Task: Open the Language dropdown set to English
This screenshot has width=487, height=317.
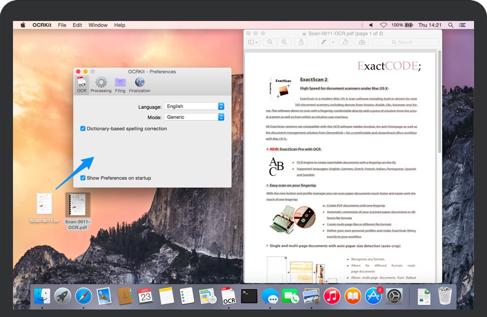Action: pos(194,106)
